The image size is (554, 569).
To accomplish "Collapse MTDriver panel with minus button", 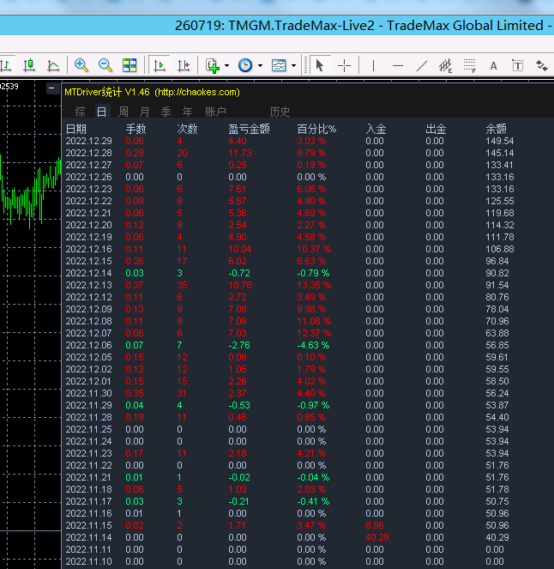I will tap(52, 88).
